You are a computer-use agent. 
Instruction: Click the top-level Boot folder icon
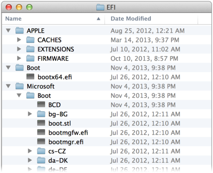(20, 67)
